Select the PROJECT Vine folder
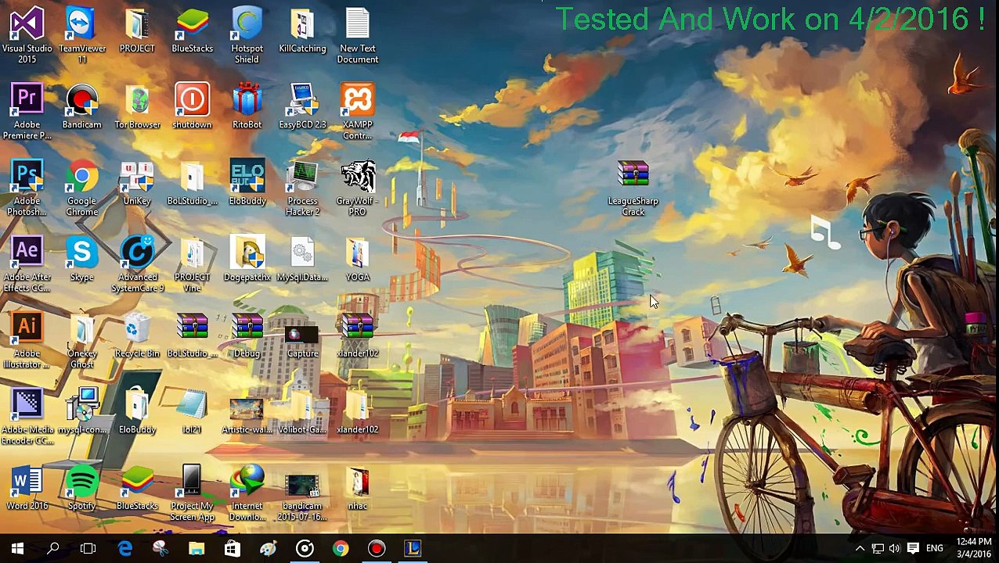This screenshot has width=999, height=563. pos(192,264)
